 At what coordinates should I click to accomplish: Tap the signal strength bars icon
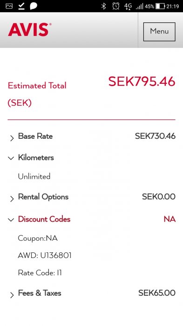(140, 6)
